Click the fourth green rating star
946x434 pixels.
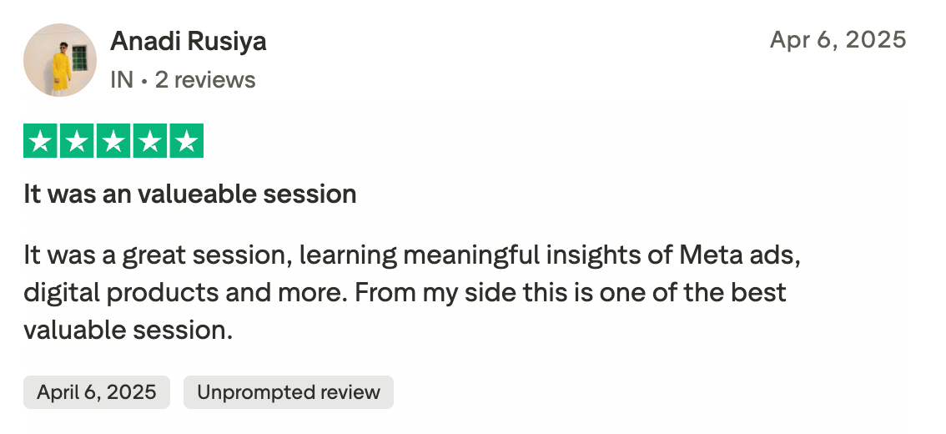[149, 142]
